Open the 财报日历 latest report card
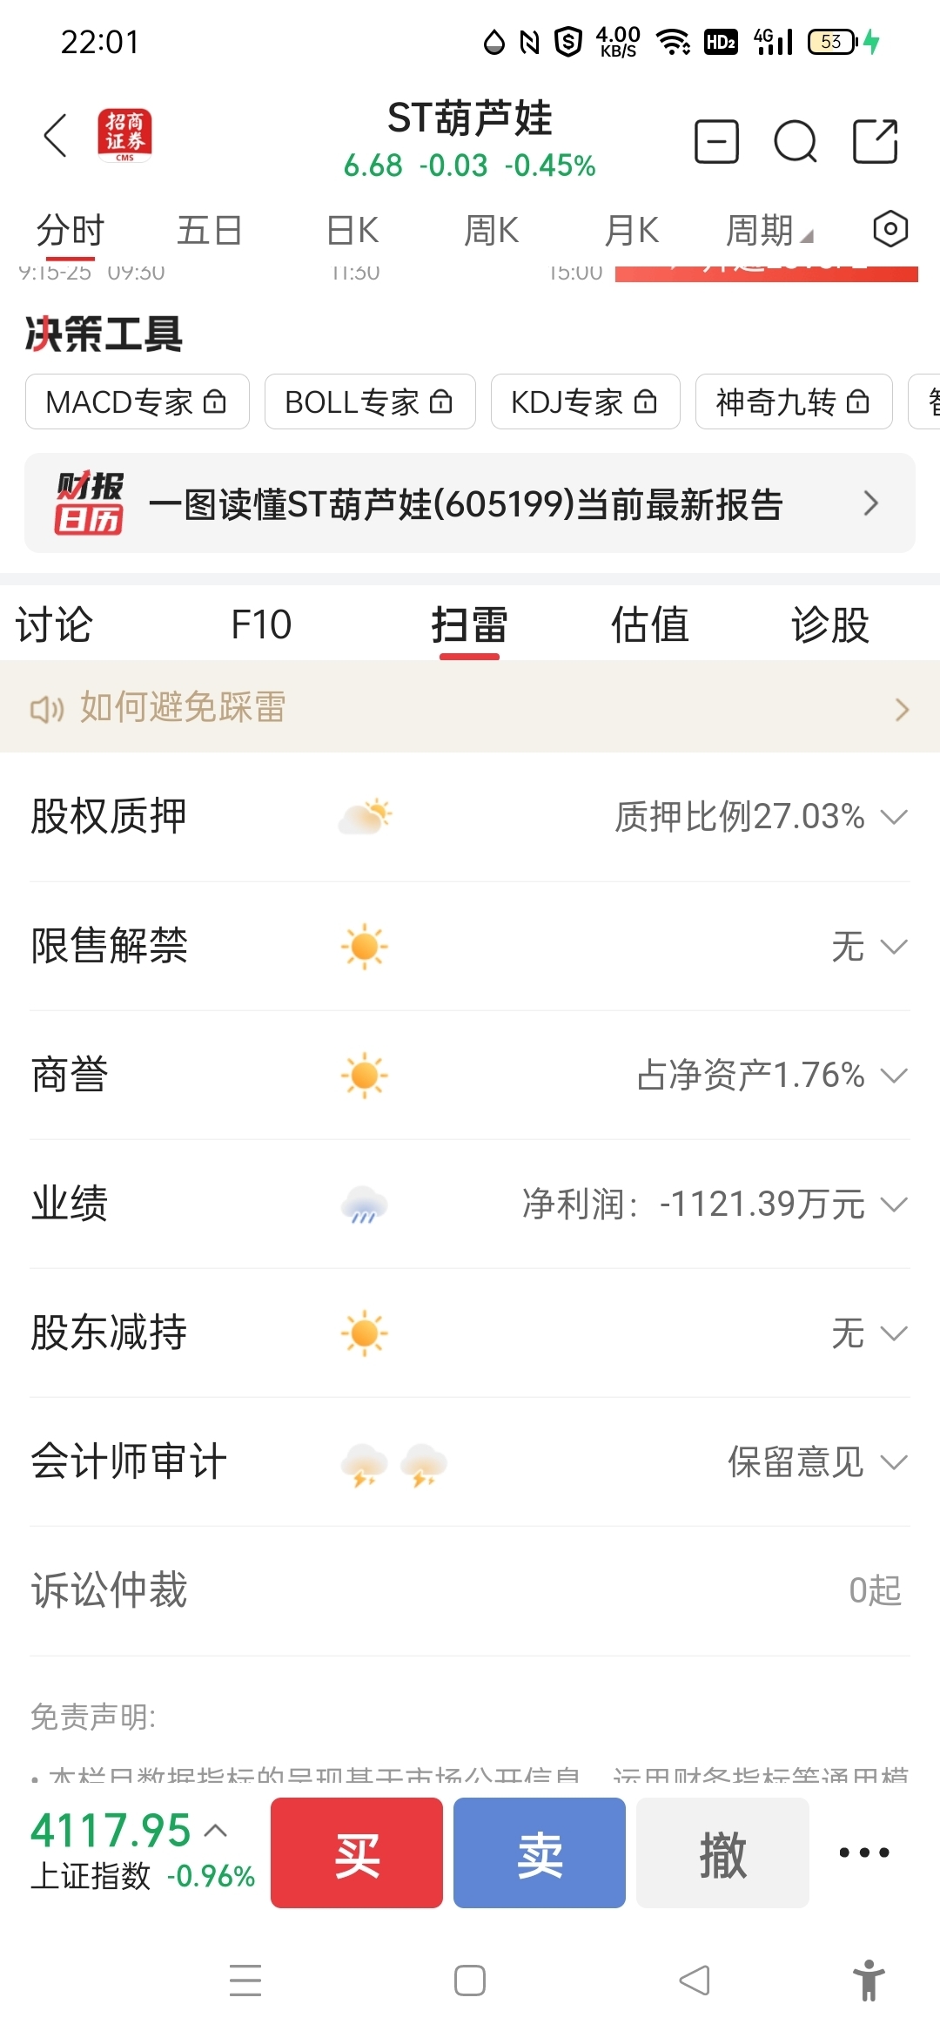 (470, 503)
